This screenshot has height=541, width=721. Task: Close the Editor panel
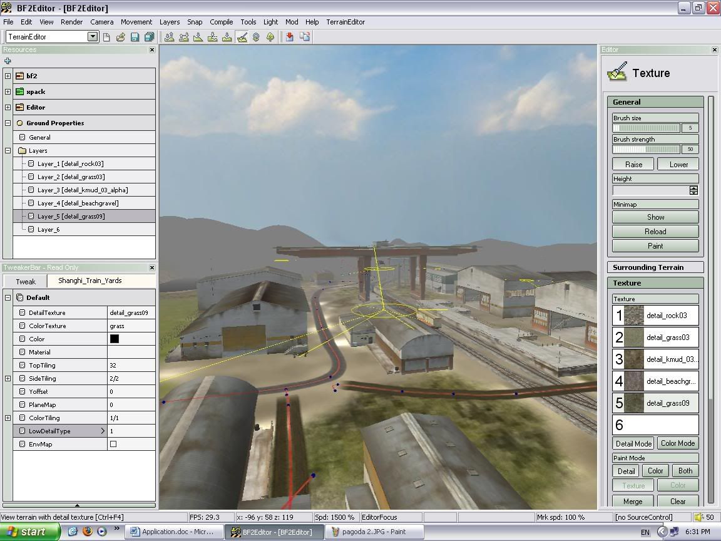coord(715,49)
